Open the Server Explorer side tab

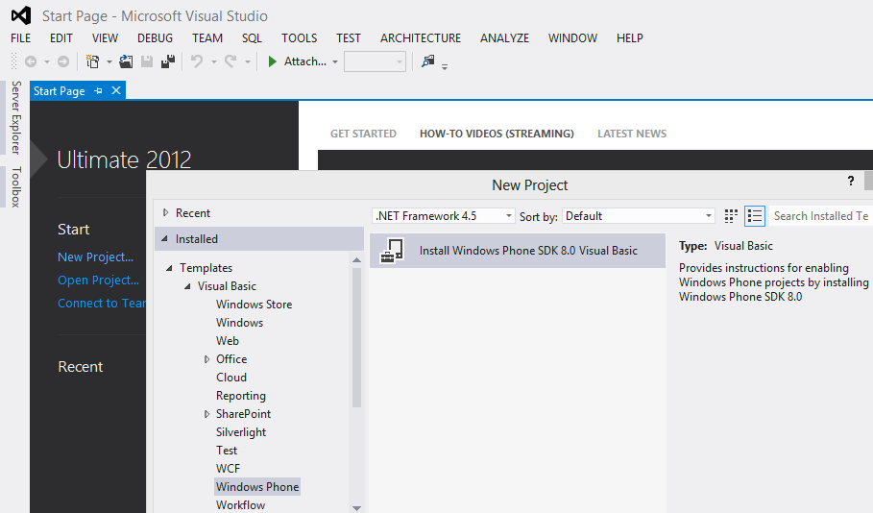click(16, 117)
